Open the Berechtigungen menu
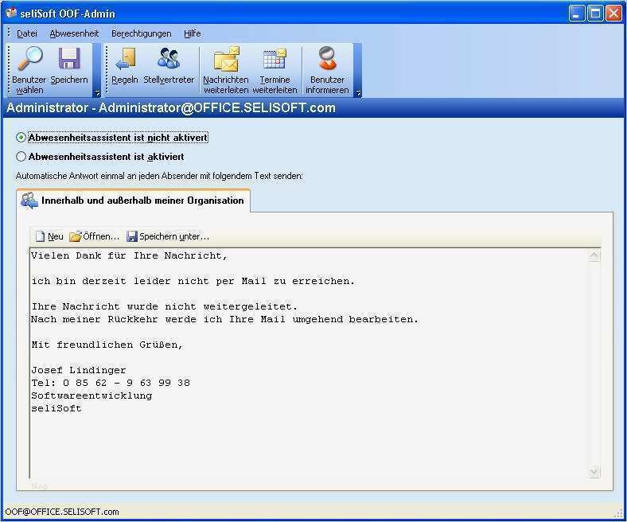This screenshot has width=627, height=522. click(x=141, y=33)
